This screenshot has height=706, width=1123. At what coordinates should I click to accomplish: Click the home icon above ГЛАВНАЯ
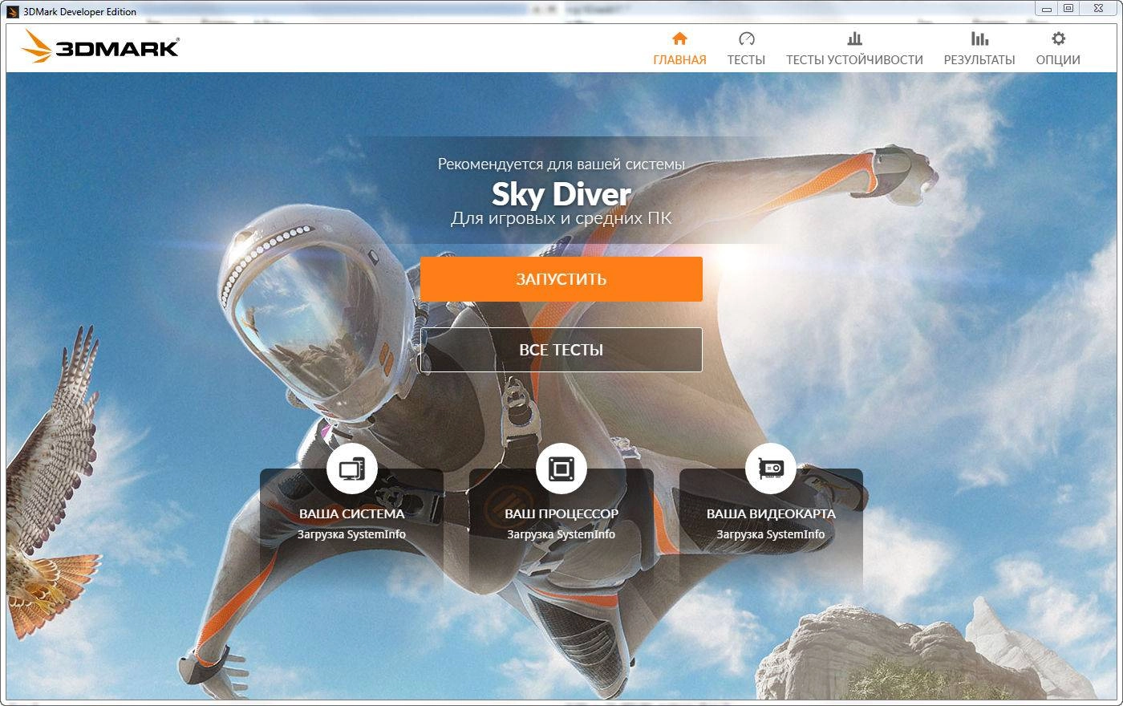(679, 39)
